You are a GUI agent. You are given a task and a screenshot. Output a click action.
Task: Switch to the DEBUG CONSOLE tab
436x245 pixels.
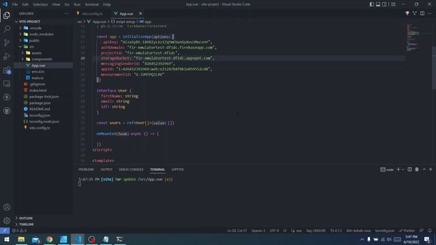[x=131, y=169]
